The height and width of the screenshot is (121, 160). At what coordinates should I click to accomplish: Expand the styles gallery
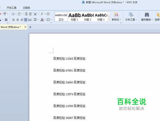click(x=109, y=20)
